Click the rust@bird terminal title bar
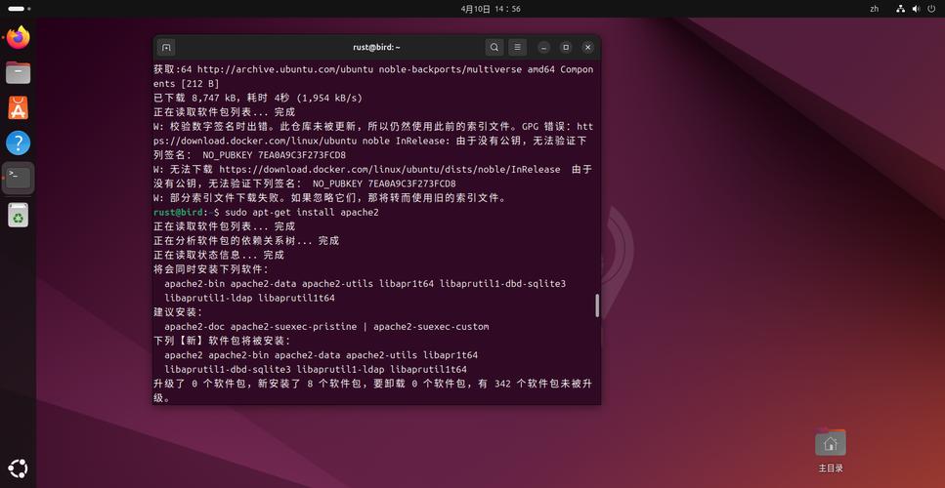945x488 pixels. (376, 47)
